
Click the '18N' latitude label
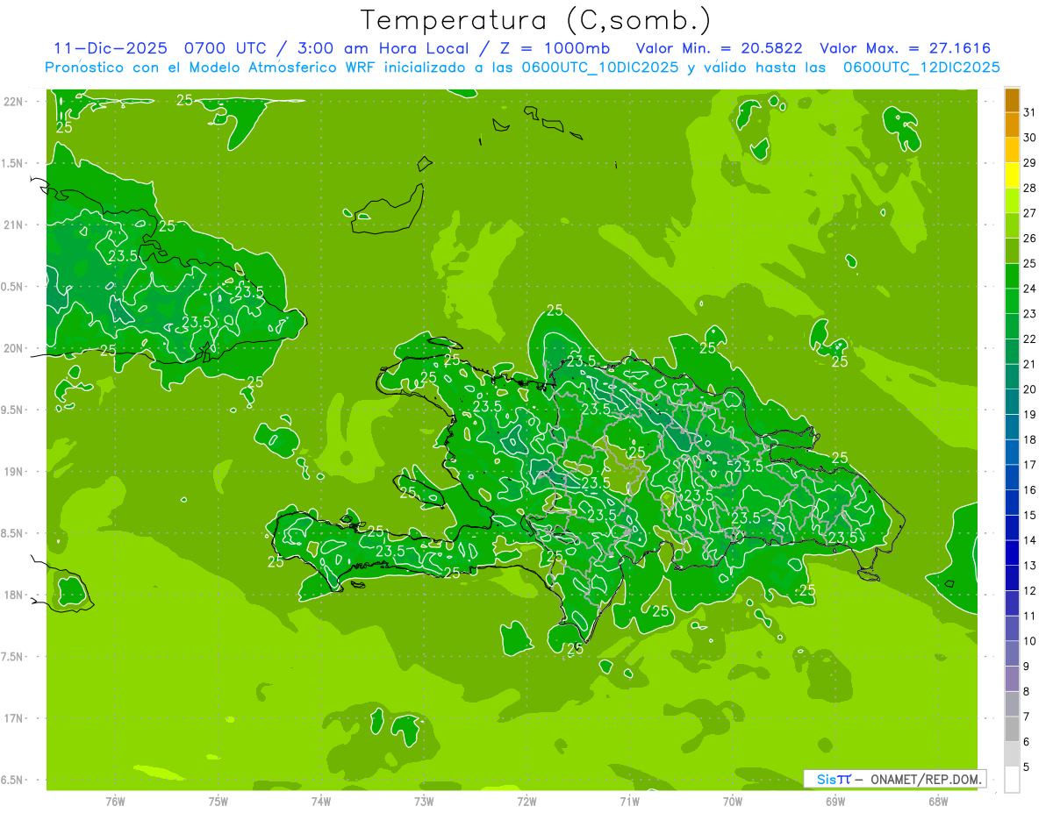coord(12,595)
